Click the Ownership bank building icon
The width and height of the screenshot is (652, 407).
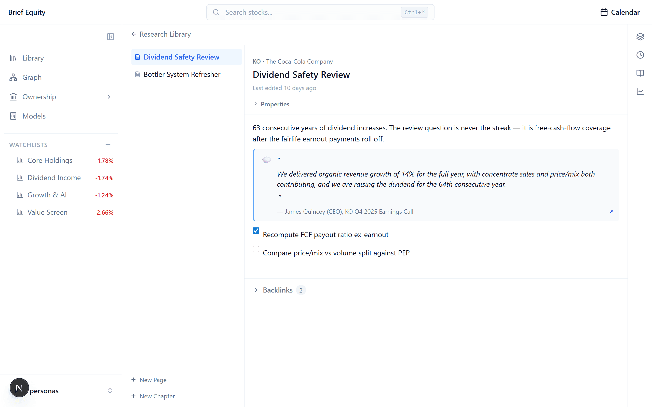13,97
